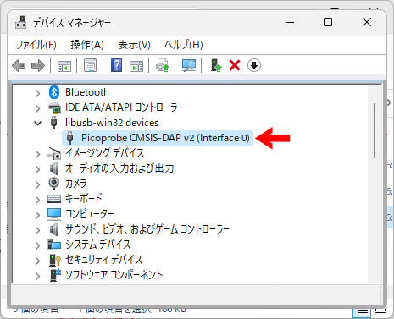Expand the キーボード category

coord(37,200)
